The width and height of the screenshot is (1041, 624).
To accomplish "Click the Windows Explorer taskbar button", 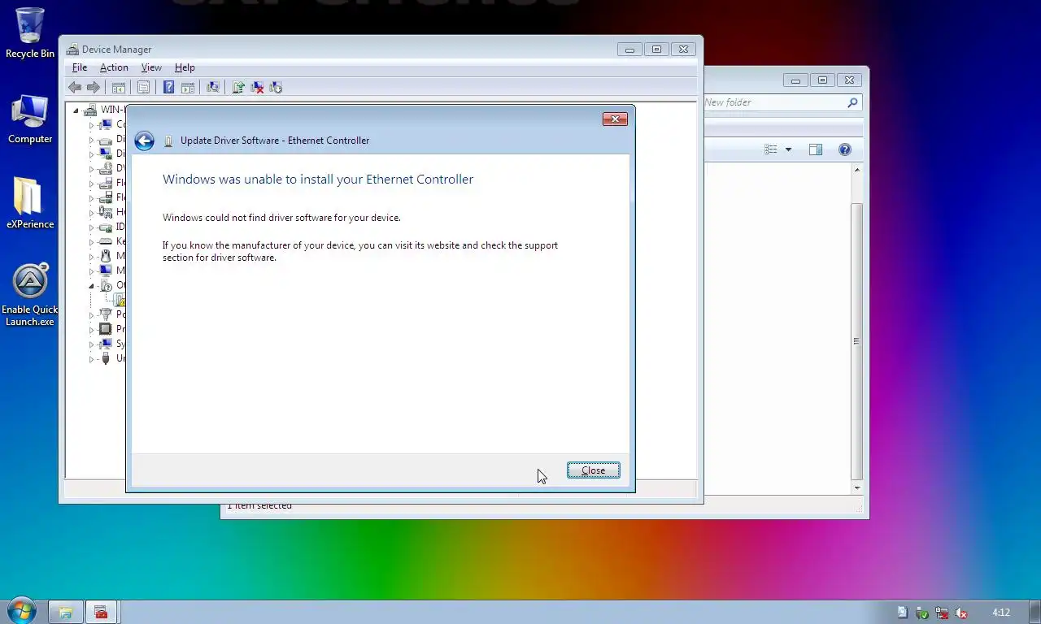I will pyautogui.click(x=66, y=612).
